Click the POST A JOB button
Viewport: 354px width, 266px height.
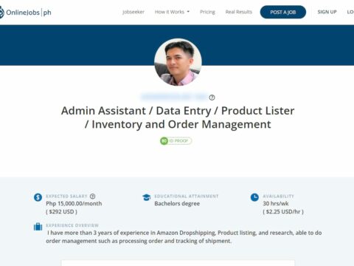click(x=283, y=12)
